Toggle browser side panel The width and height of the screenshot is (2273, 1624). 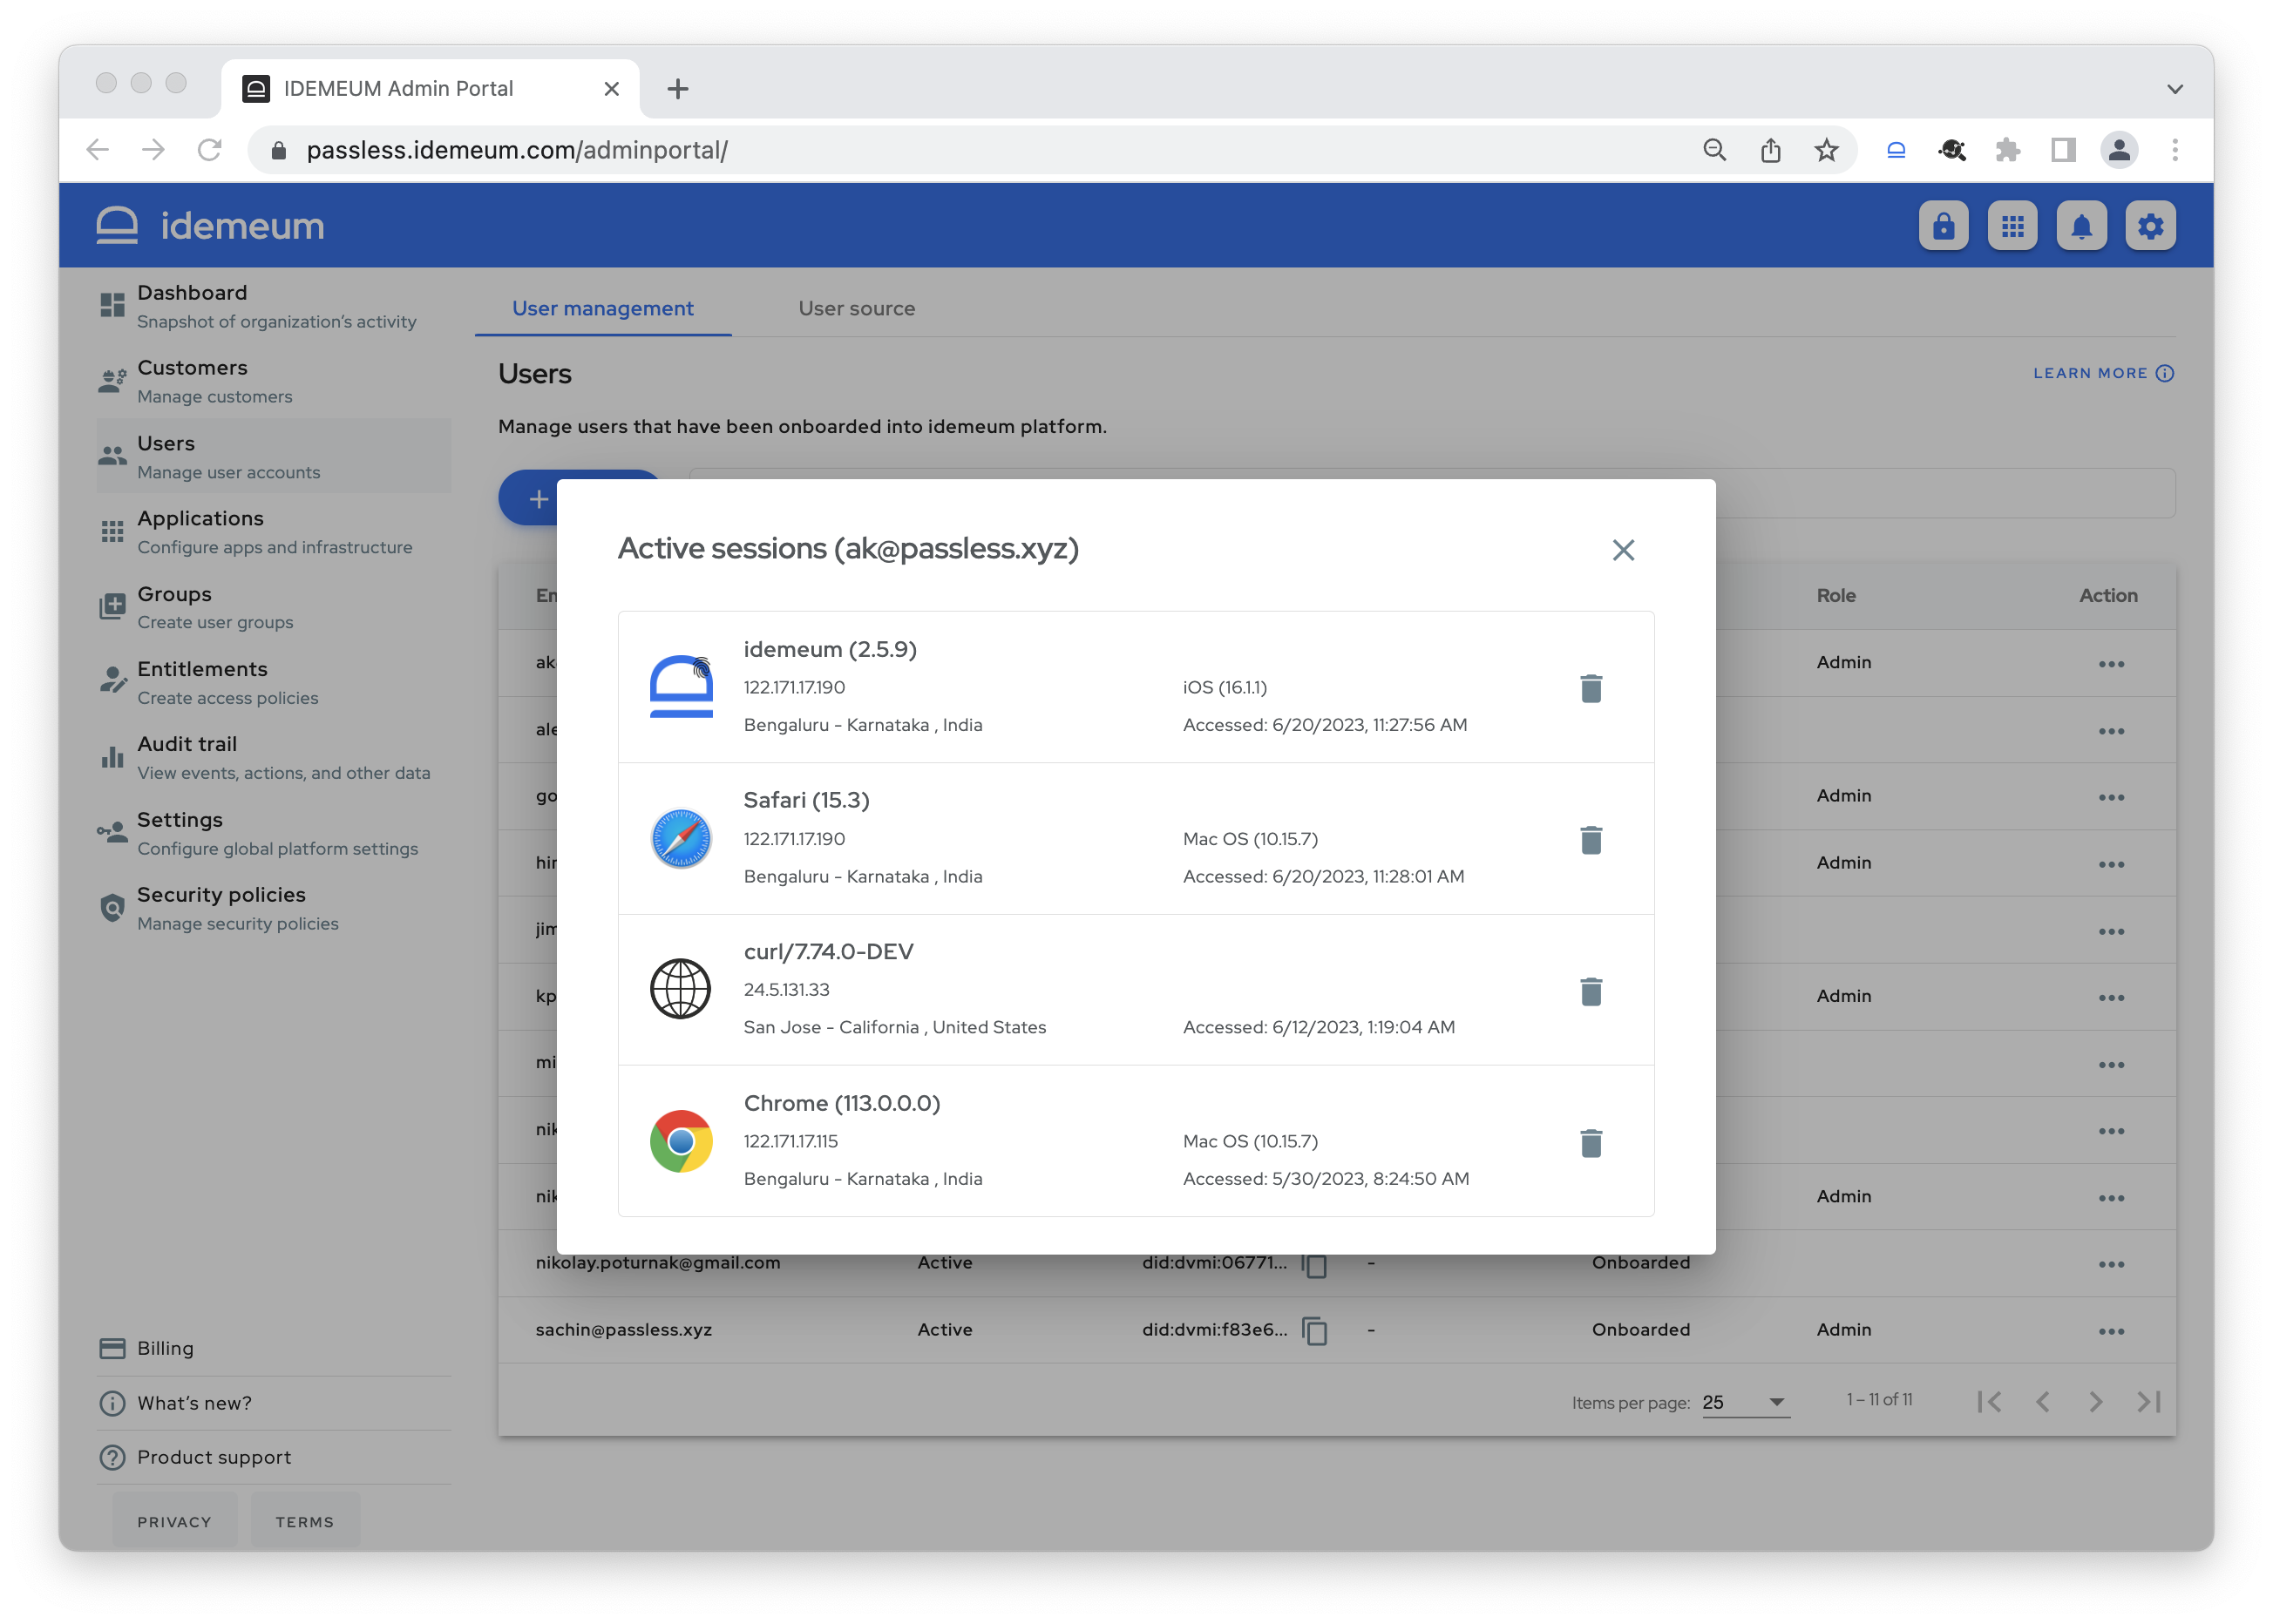(2062, 150)
